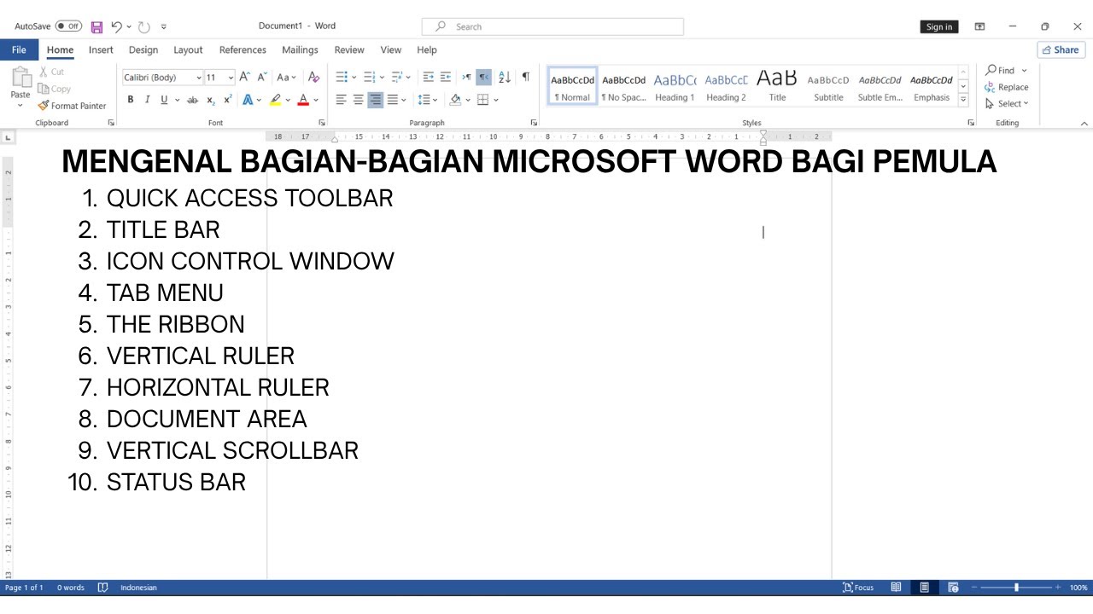Click Increase Indent icon
The width and height of the screenshot is (1093, 614).
[x=446, y=77]
